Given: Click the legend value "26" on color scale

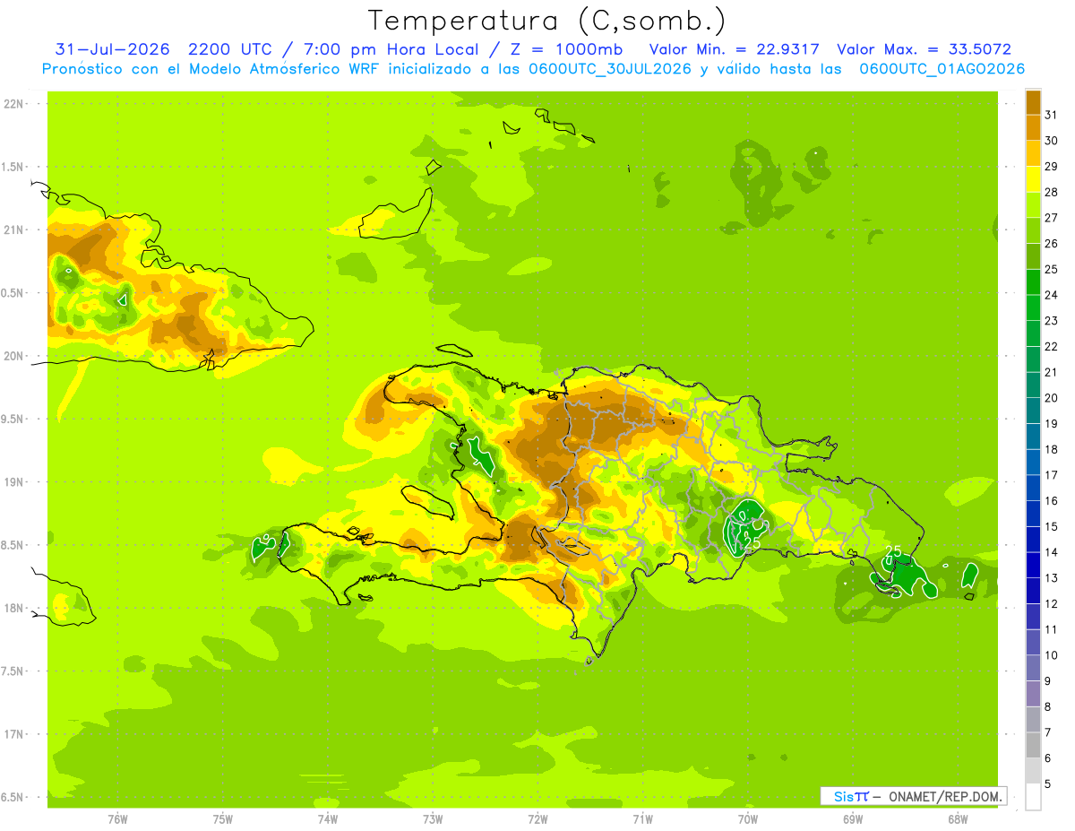Looking at the screenshot, I should [1051, 244].
